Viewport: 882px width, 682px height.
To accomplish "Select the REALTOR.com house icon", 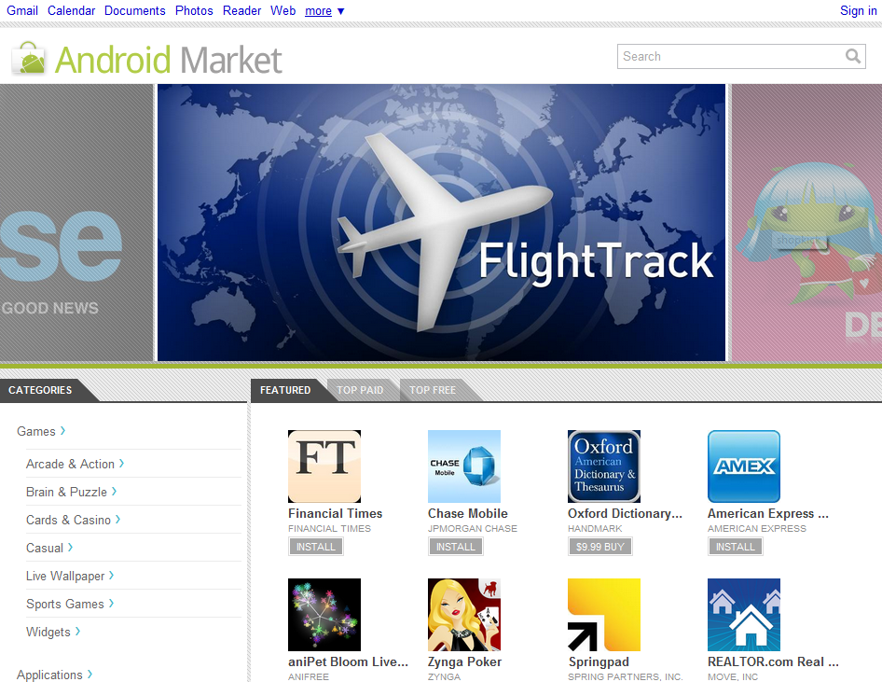I will tap(743, 615).
